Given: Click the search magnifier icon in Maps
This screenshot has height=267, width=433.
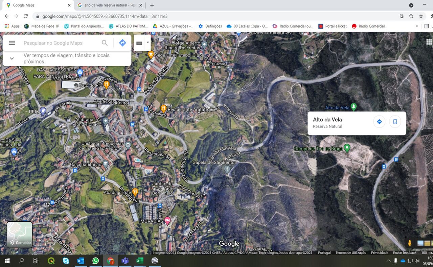Looking at the screenshot, I should (x=105, y=43).
